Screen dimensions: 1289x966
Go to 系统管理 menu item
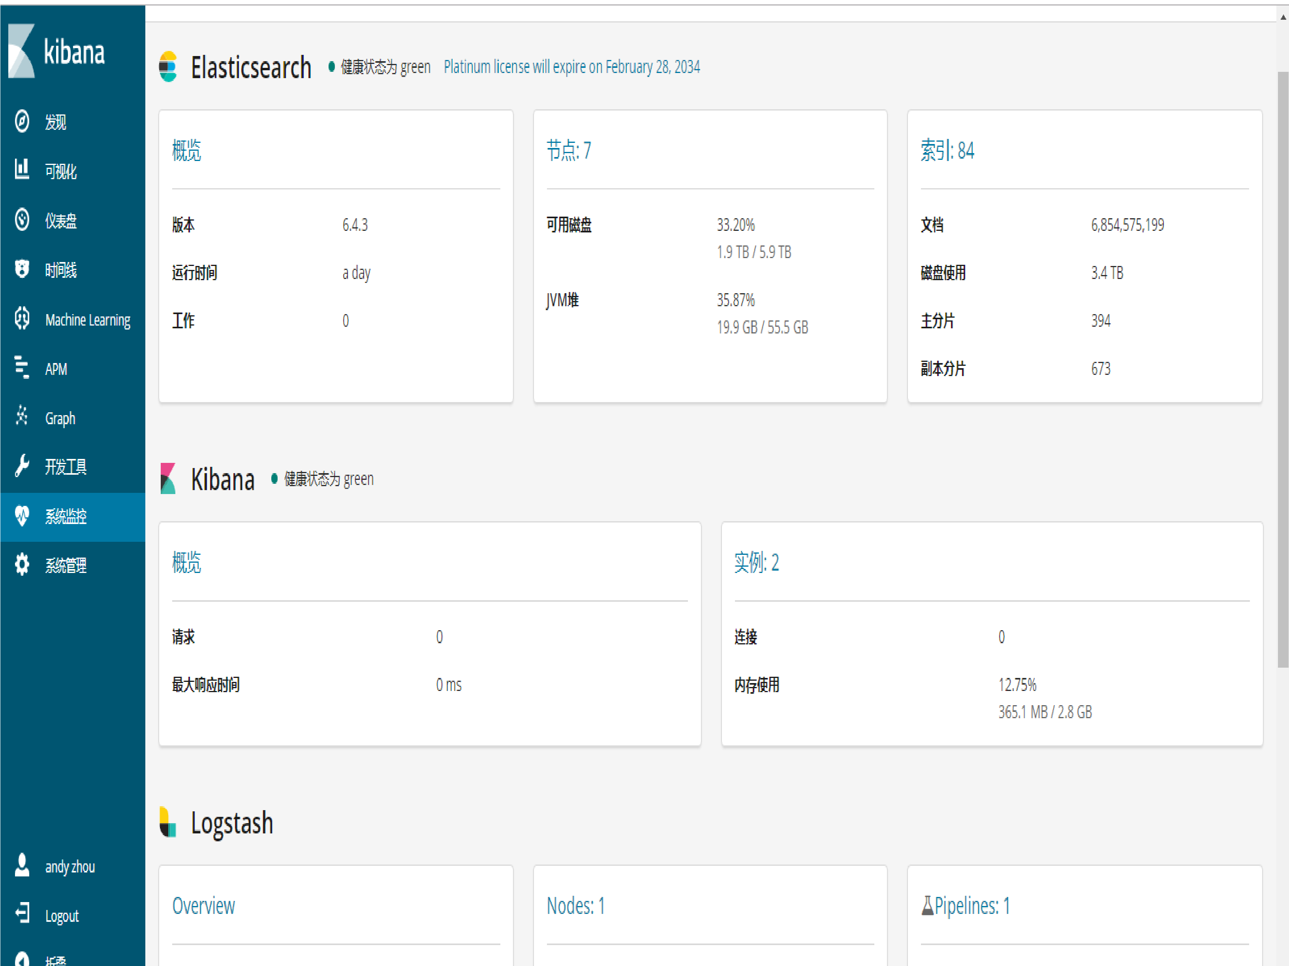[x=73, y=565]
